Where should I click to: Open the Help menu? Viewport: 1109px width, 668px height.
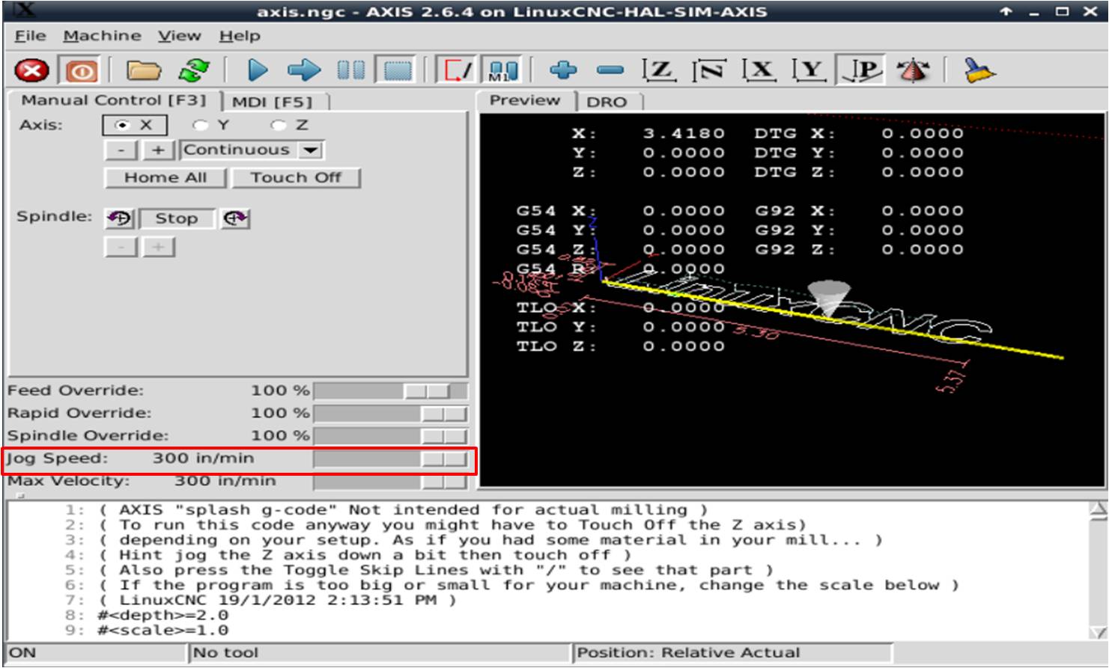click(240, 36)
